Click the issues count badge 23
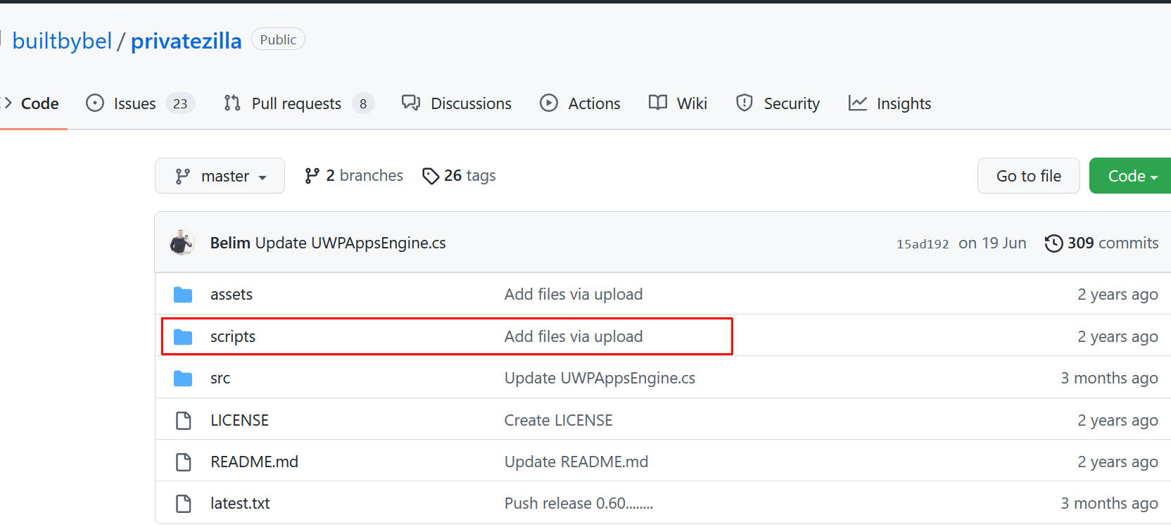Viewport: 1171px width, 527px height. pyautogui.click(x=180, y=104)
